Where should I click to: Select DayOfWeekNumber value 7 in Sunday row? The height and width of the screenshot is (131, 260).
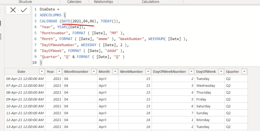tap(173, 113)
